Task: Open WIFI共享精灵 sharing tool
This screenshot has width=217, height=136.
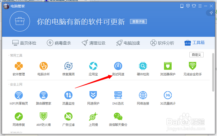Action: click(19, 98)
